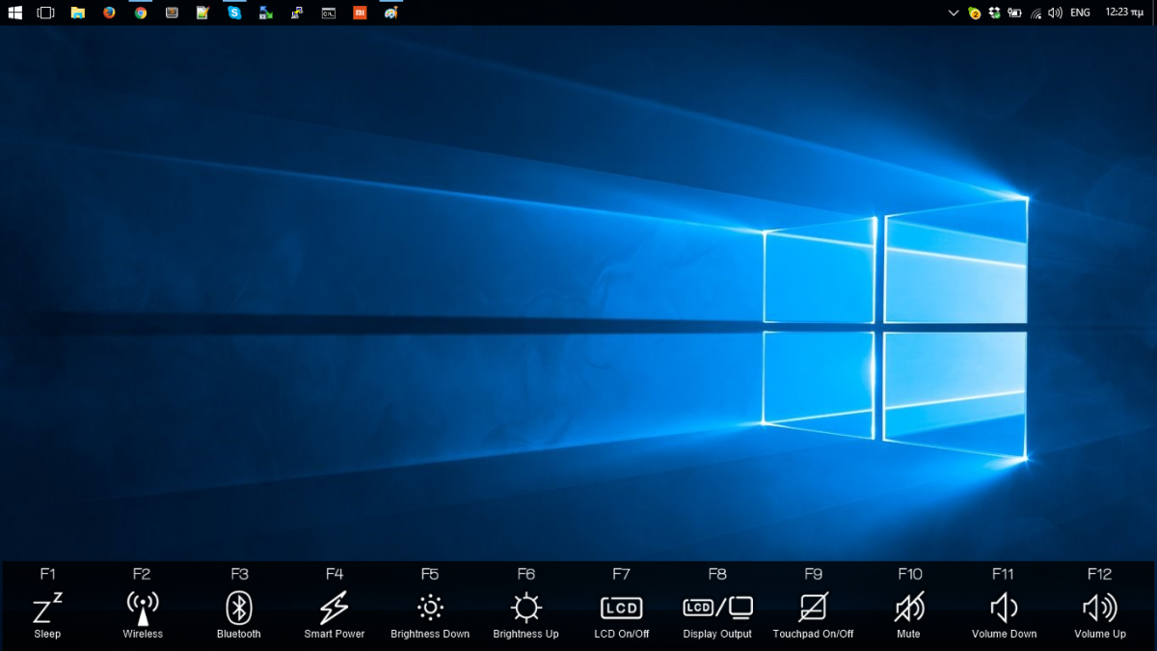Launch File Explorer from the taskbar
Screen dimensions: 1157x651
pyautogui.click(x=77, y=13)
